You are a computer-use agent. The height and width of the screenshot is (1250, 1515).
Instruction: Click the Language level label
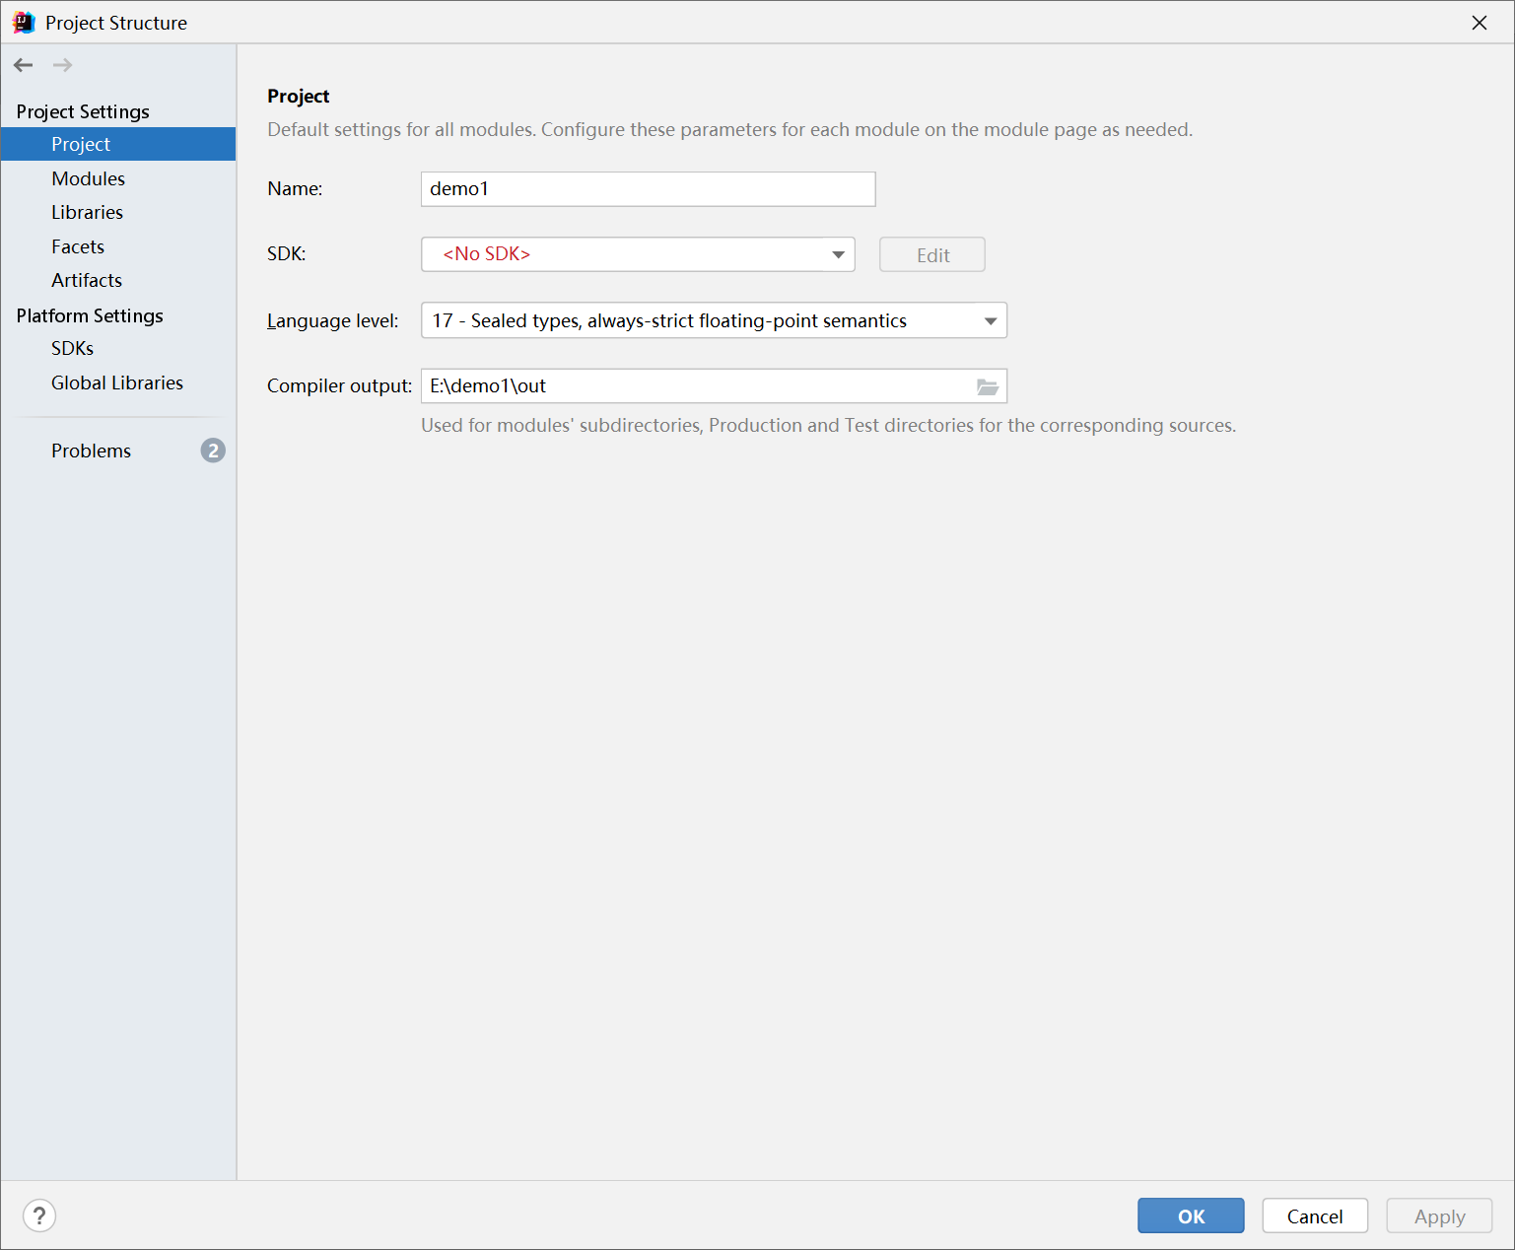point(333,321)
